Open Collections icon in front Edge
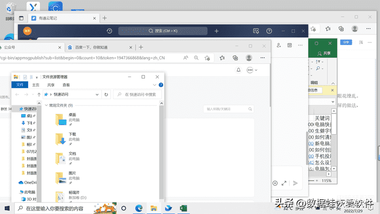The image size is (380, 214). (235, 58)
